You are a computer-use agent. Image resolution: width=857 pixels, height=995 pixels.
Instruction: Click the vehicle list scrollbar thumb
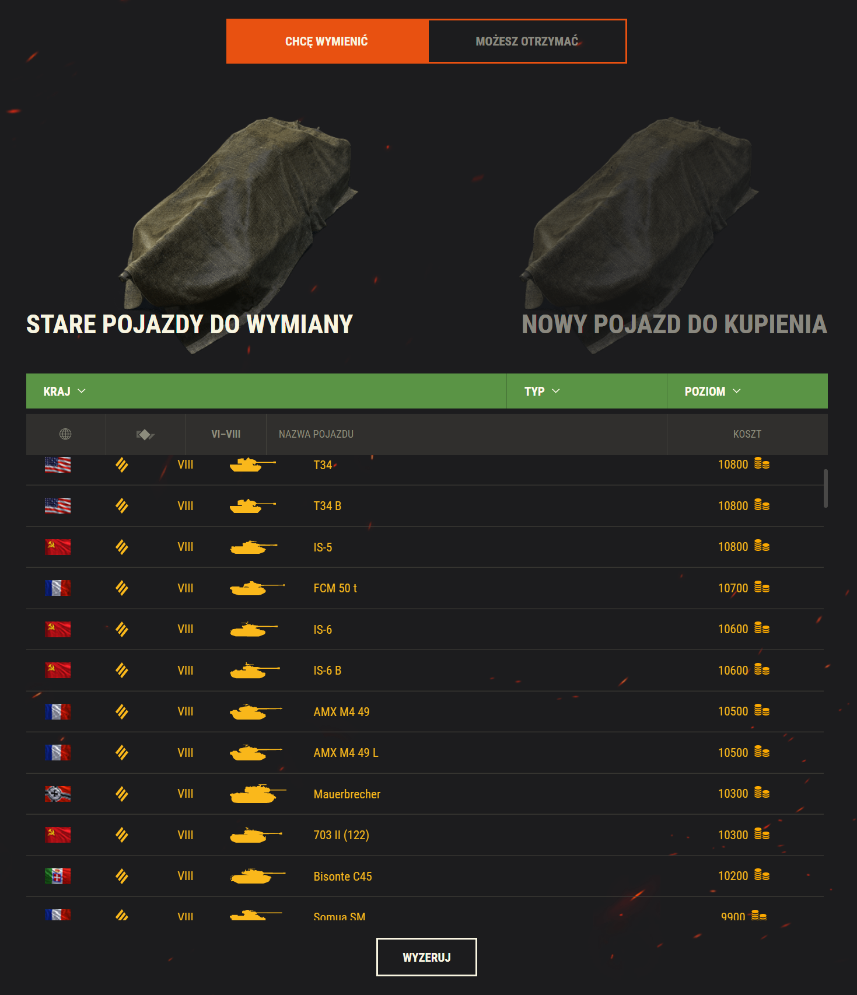coord(825,488)
